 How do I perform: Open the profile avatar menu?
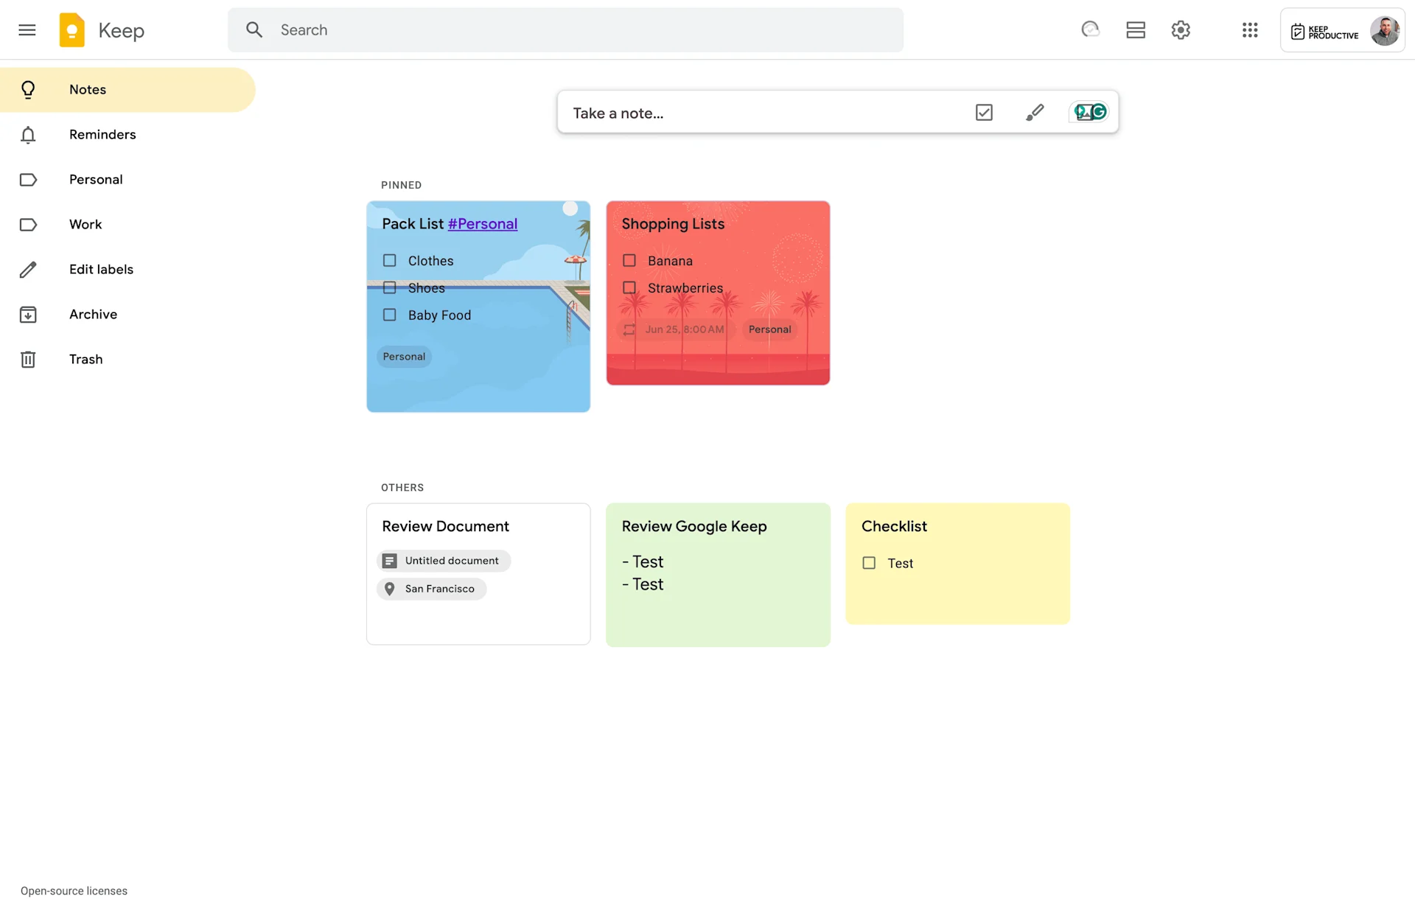(1386, 30)
